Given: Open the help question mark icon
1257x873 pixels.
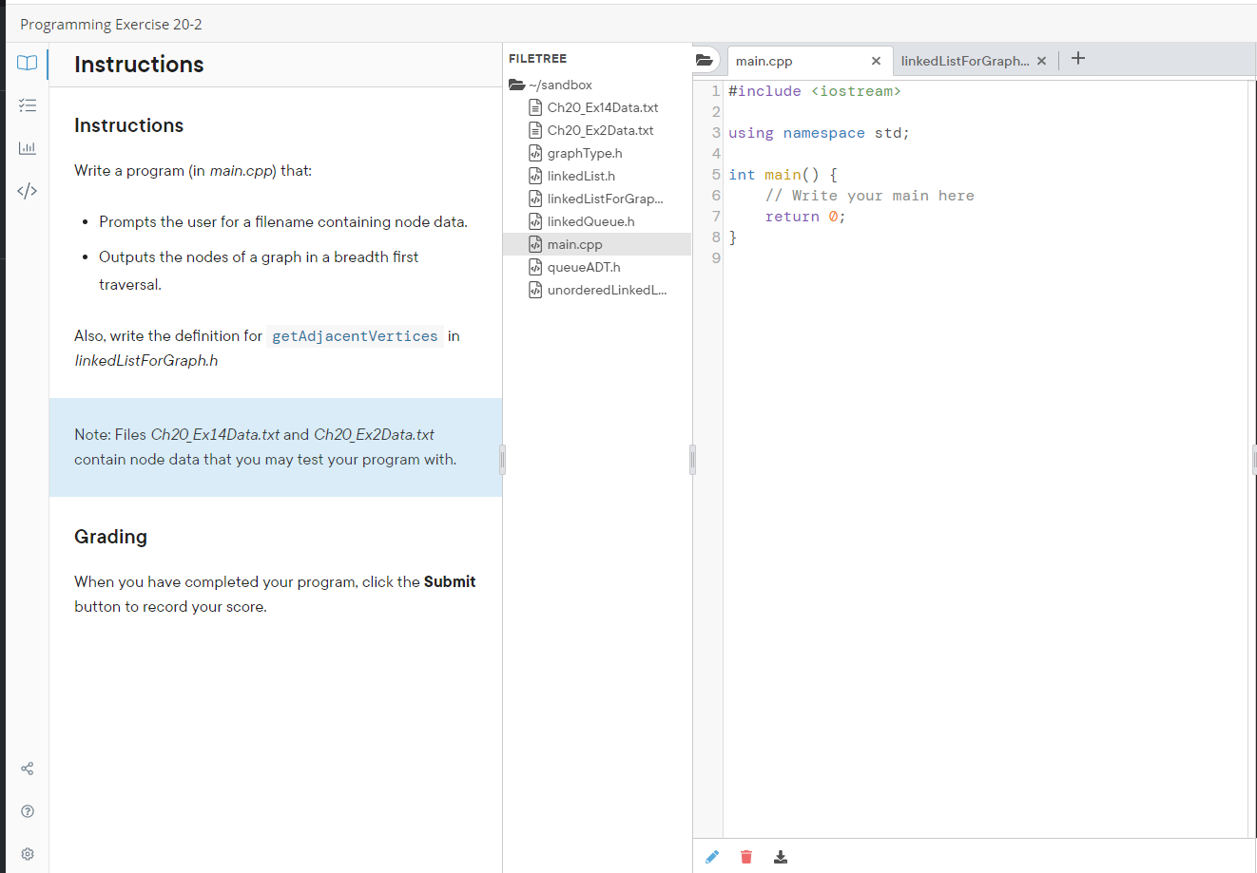Looking at the screenshot, I should click(27, 811).
